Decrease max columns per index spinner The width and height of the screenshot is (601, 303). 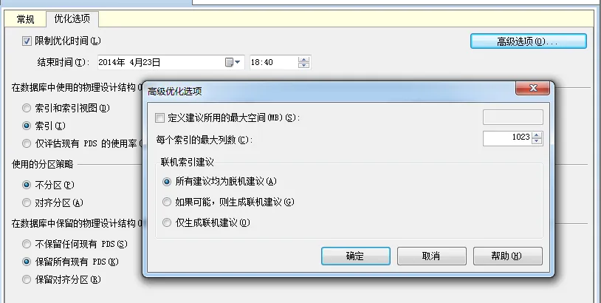[x=537, y=141]
